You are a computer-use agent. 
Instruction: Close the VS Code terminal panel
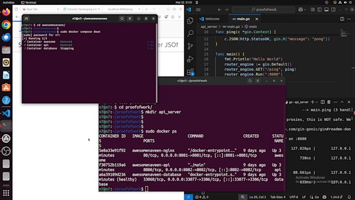coord(349,102)
